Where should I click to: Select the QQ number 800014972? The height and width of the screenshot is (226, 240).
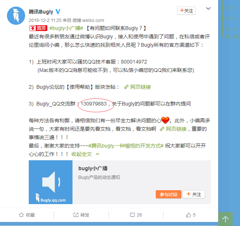tap(134, 62)
